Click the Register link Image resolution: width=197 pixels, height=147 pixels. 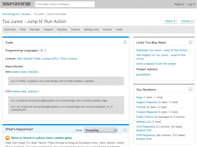pyautogui.click(x=179, y=4)
